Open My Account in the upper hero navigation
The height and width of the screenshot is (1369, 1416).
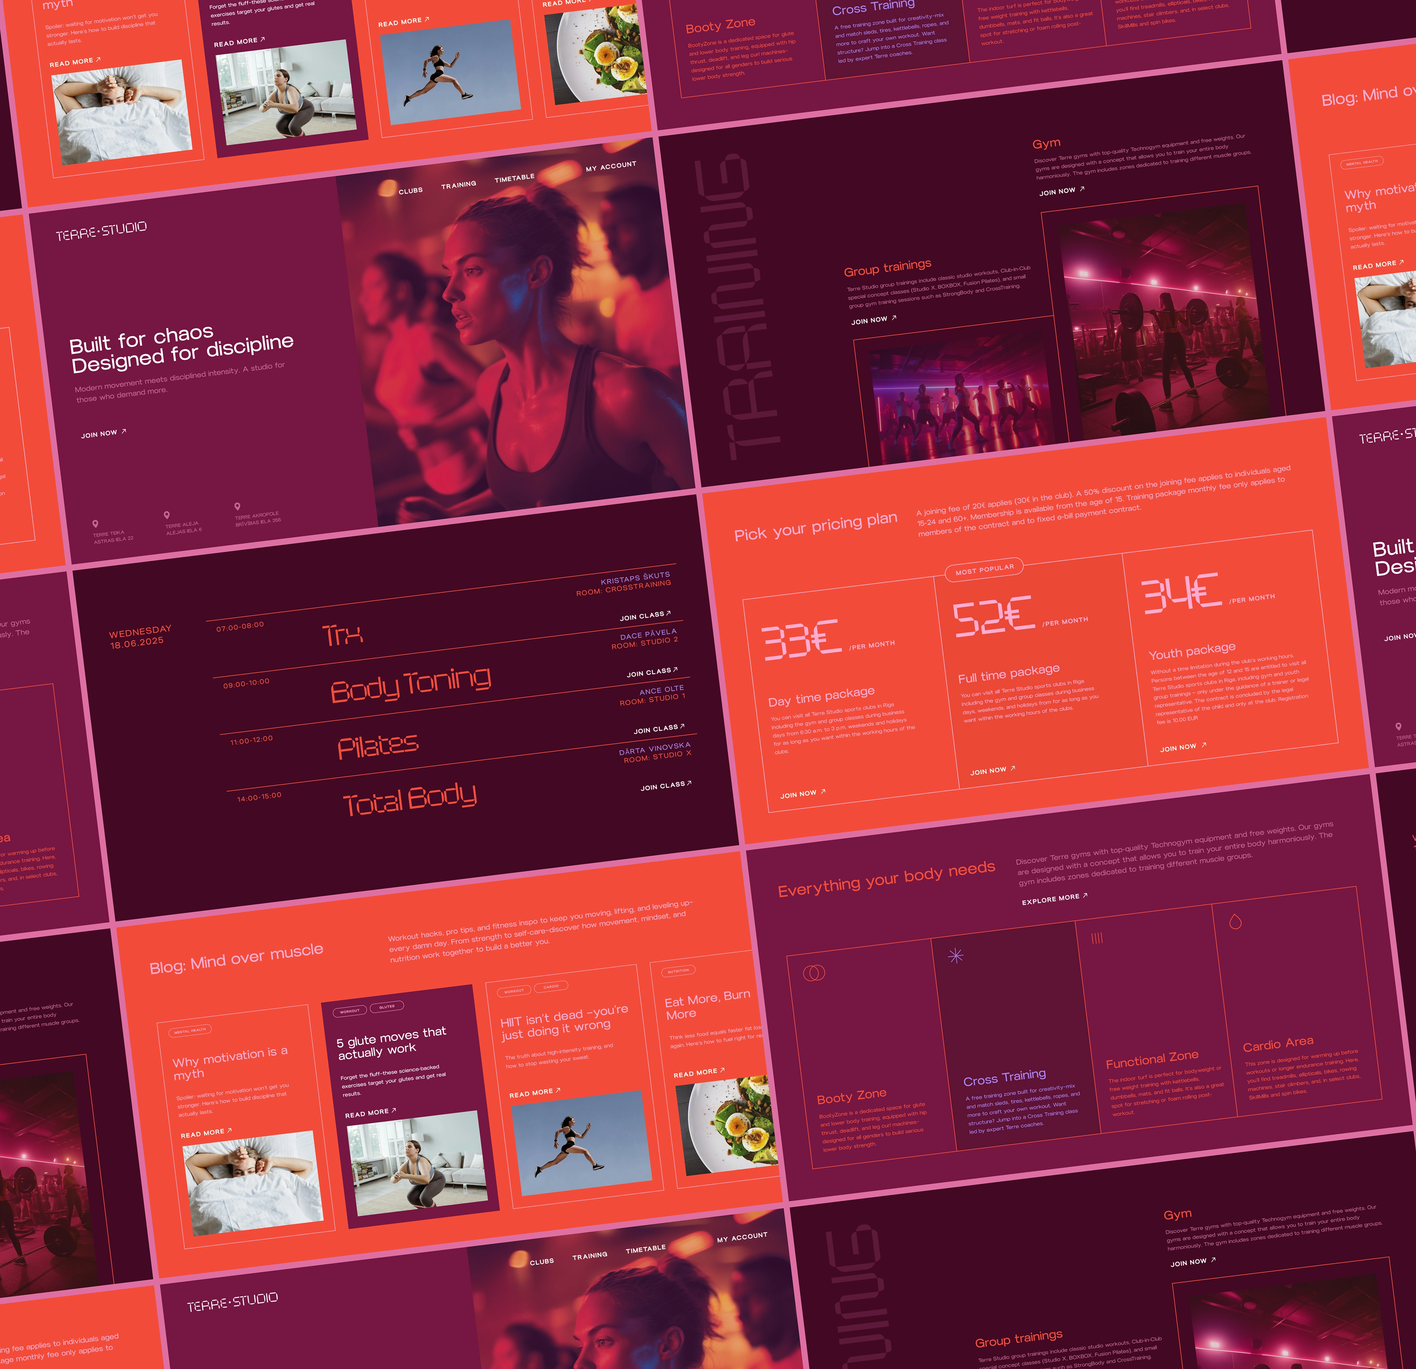(x=611, y=166)
